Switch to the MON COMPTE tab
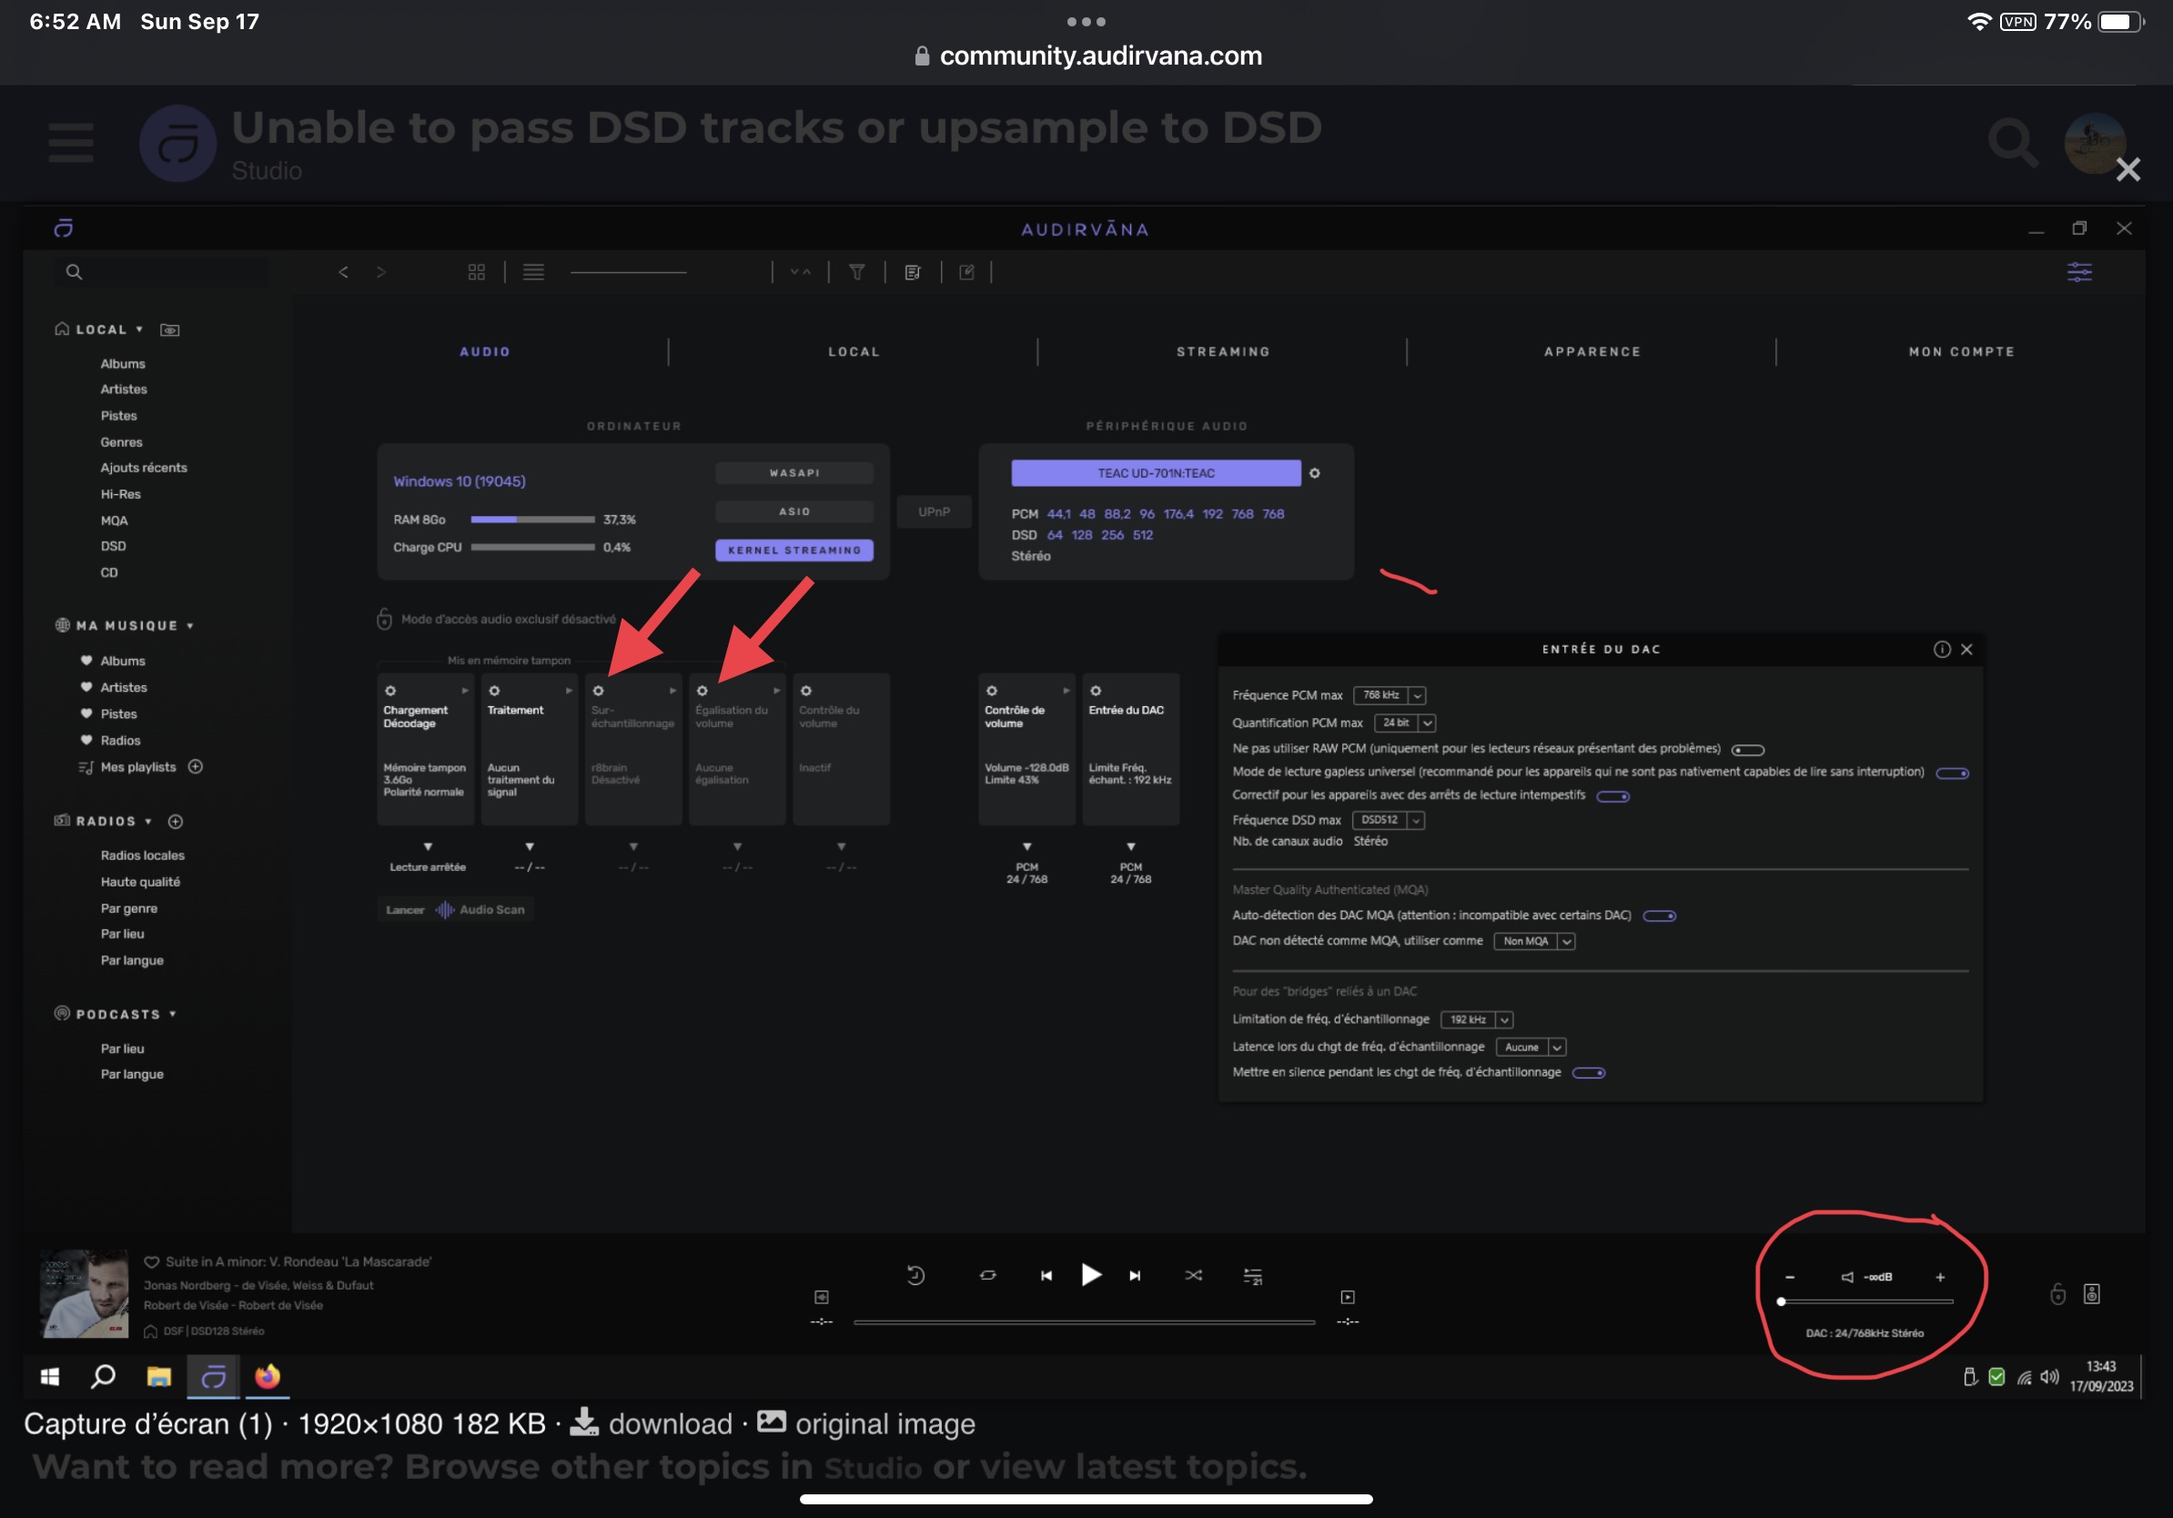2173x1518 pixels. (x=1962, y=352)
